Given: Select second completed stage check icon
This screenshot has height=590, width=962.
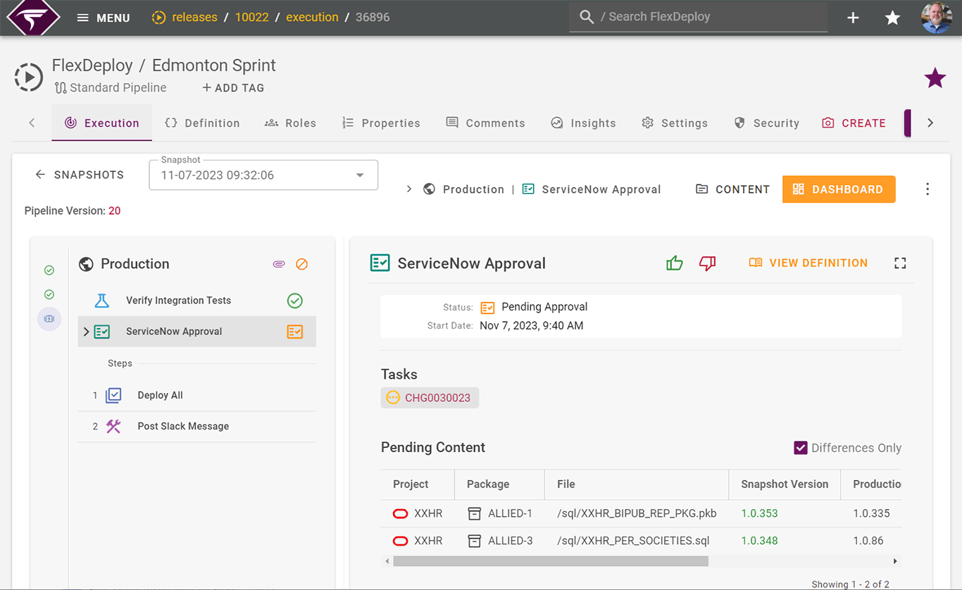Looking at the screenshot, I should pyautogui.click(x=49, y=294).
